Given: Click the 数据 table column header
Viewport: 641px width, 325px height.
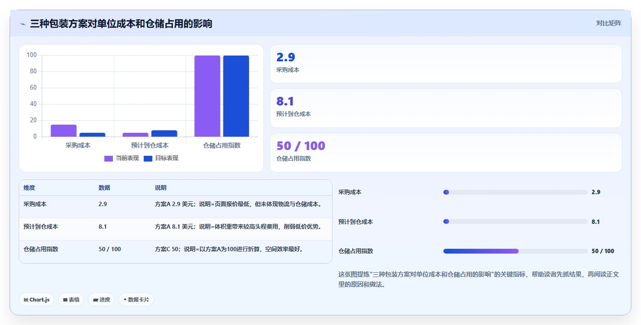Looking at the screenshot, I should [104, 188].
